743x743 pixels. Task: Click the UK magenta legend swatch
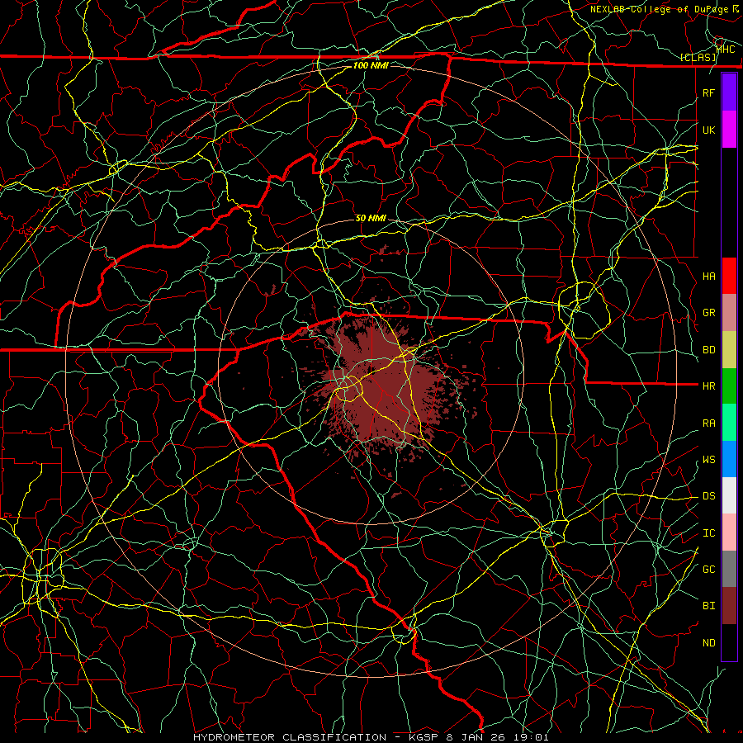(729, 130)
